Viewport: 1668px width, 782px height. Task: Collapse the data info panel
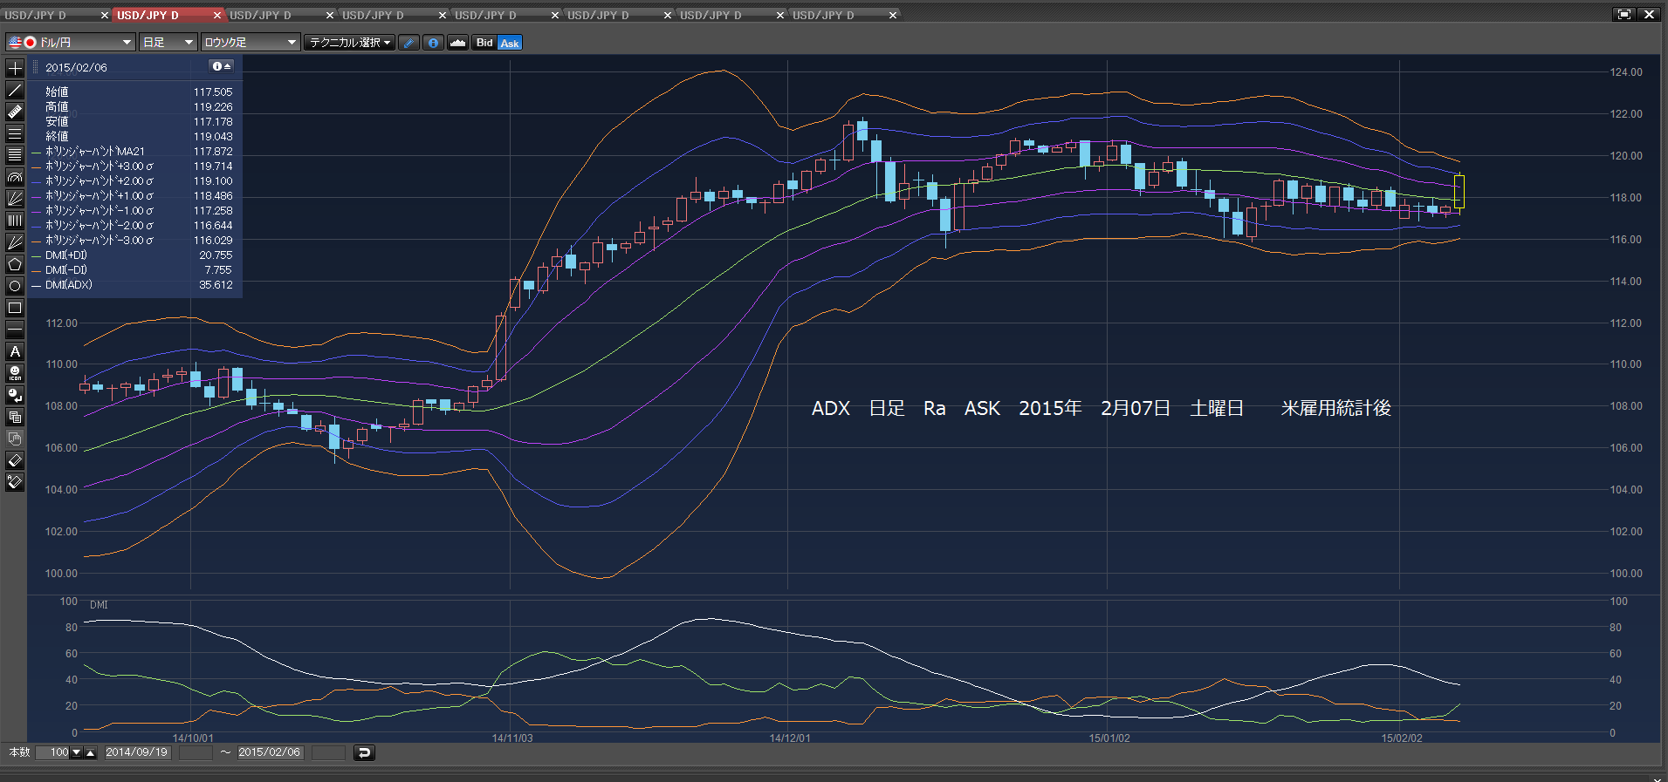[x=222, y=66]
